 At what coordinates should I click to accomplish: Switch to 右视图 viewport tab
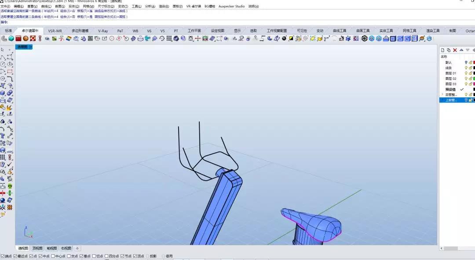pyautogui.click(x=66, y=248)
